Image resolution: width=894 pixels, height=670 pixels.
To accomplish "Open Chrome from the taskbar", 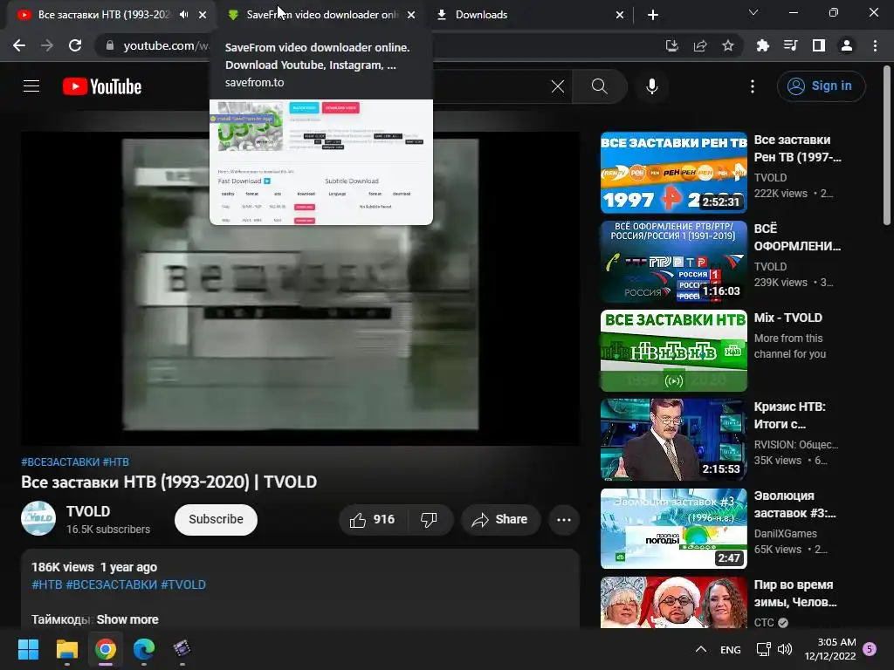I will pos(106,649).
